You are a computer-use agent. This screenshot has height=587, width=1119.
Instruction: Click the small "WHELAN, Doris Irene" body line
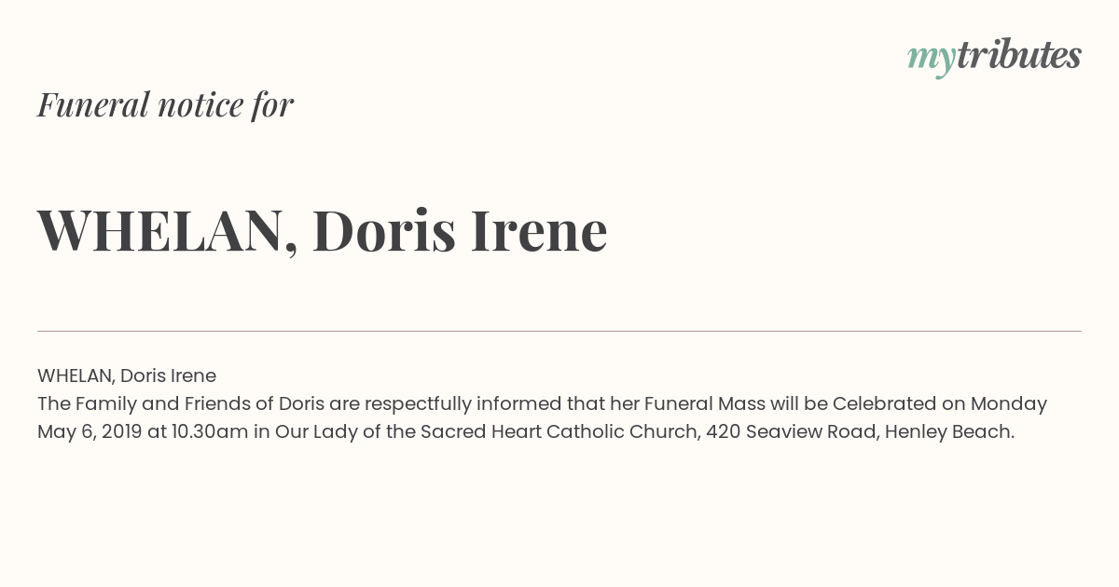[x=127, y=375]
